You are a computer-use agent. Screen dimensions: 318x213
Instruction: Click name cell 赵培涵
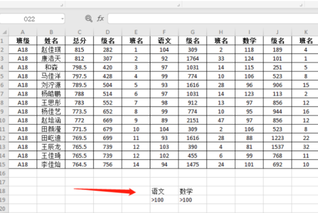click(x=51, y=120)
